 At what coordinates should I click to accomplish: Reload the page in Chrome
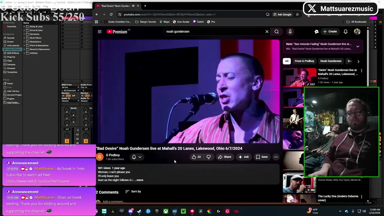pos(111,14)
